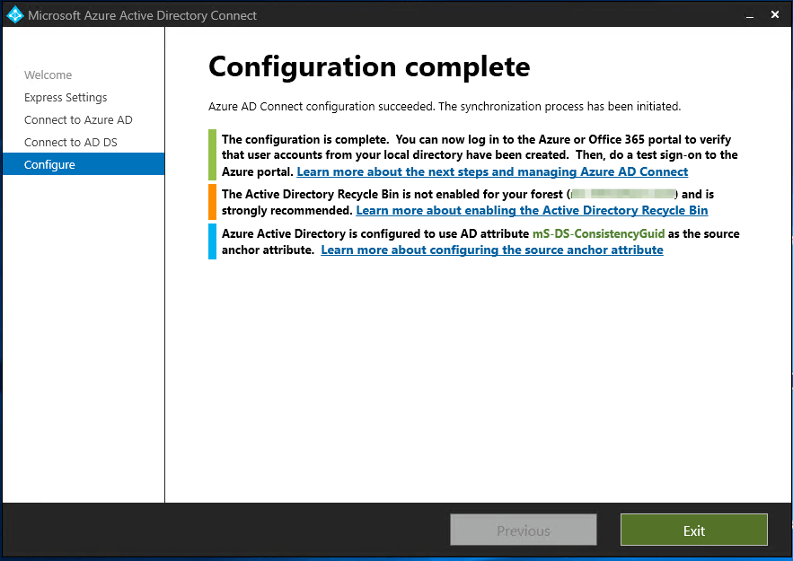Click the blue source anchor info bar
This screenshot has width=793, height=561.
213,241
